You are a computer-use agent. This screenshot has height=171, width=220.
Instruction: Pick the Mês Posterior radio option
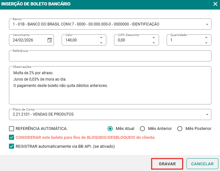[x=180, y=129]
